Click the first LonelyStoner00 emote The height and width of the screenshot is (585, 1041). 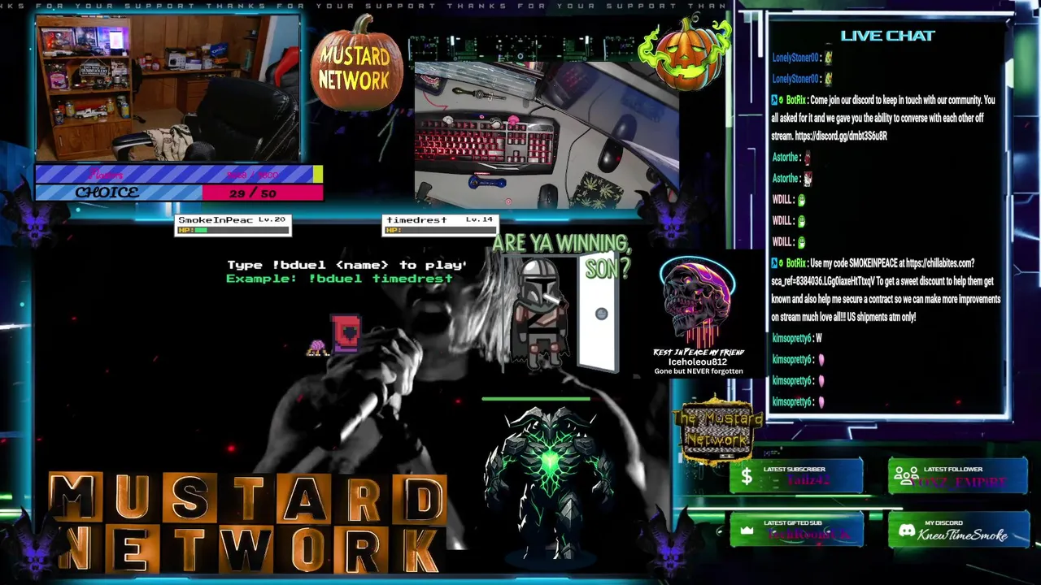828,58
